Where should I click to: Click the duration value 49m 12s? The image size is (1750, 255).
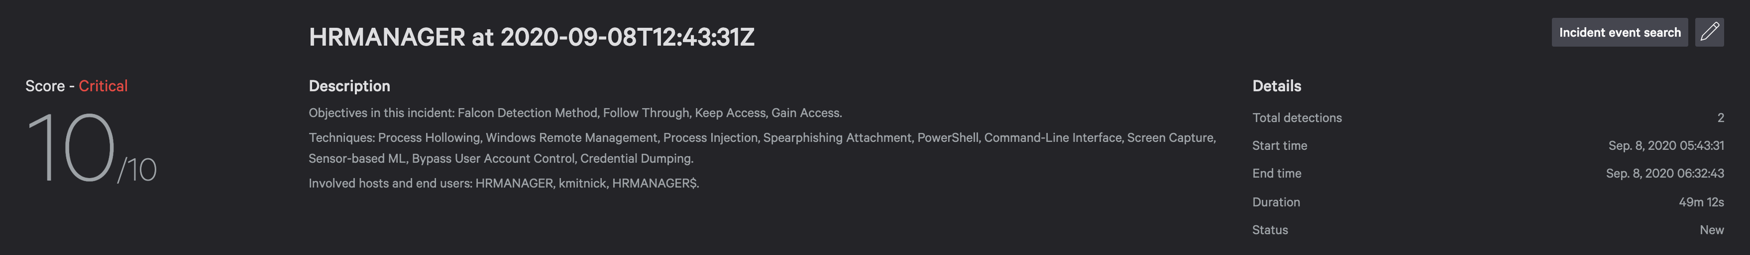pos(1701,202)
